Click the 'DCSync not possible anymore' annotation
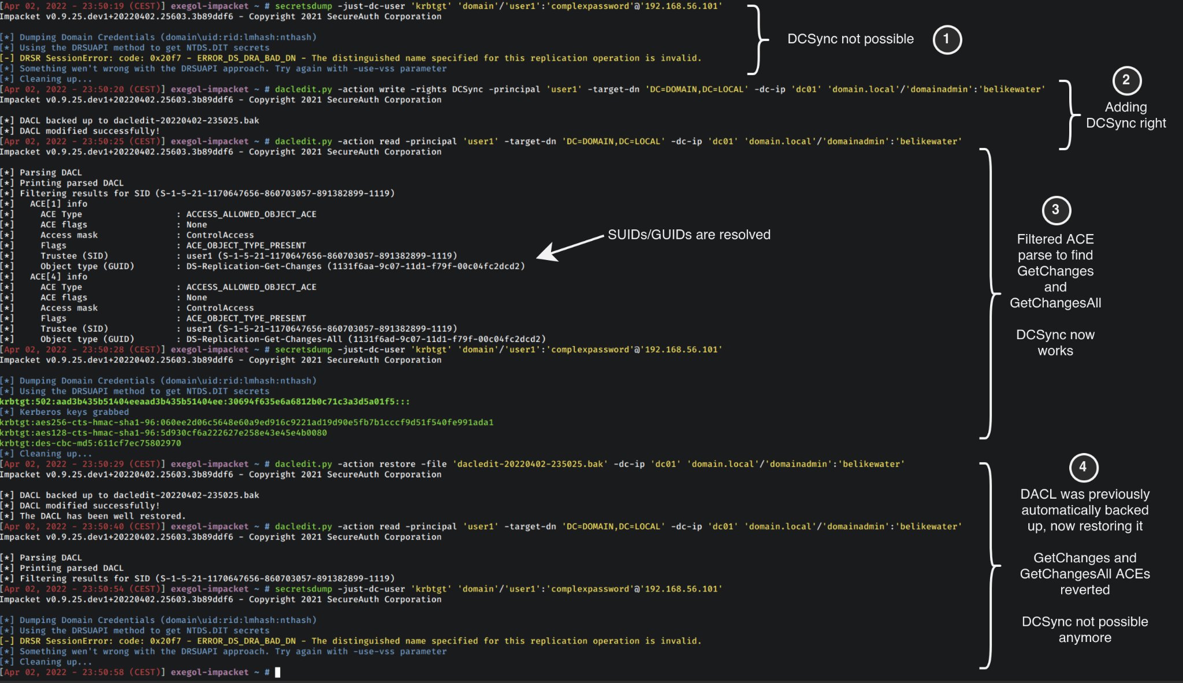This screenshot has width=1183, height=683. (1086, 630)
